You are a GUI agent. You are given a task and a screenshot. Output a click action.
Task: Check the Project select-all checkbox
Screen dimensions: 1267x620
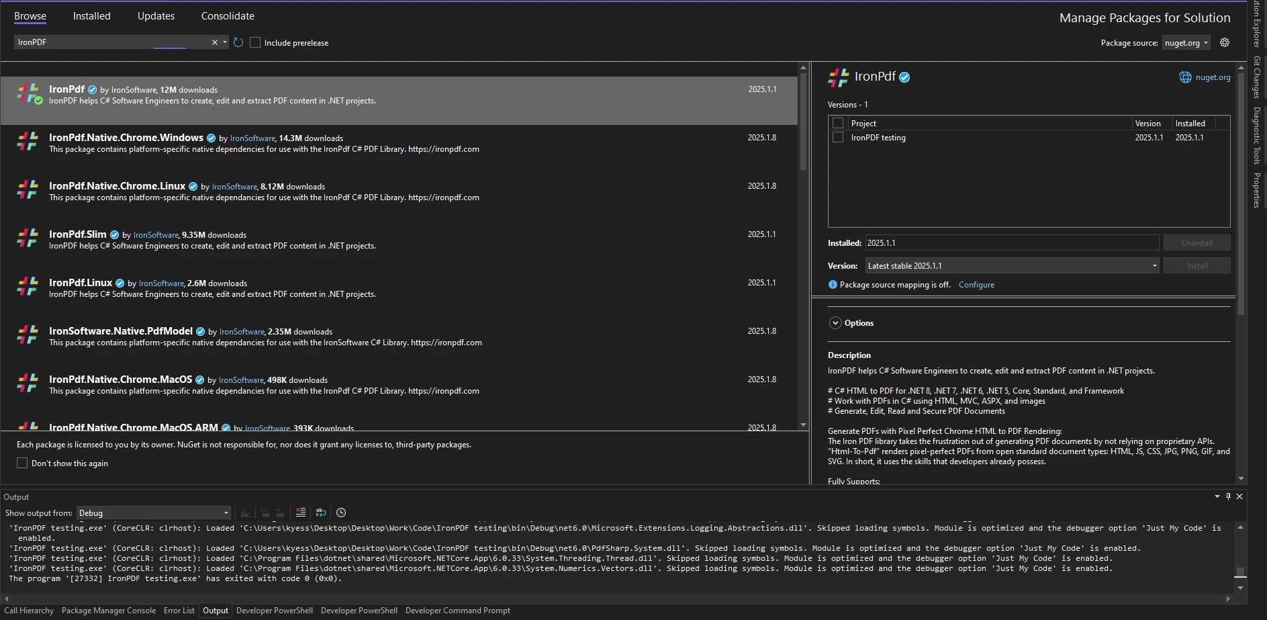point(838,123)
